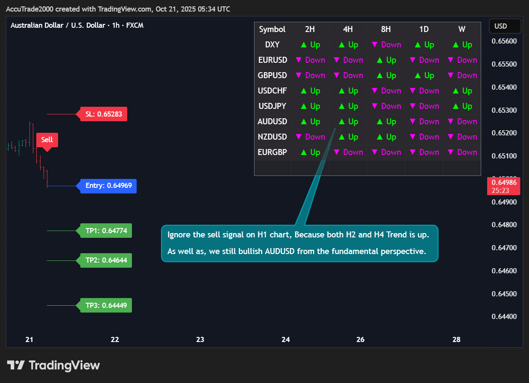Click the magenta down arrow for EURUSD 2H
529x383 pixels.
[x=299, y=60]
